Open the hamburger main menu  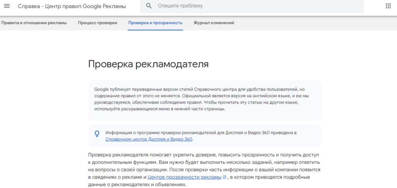pyautogui.click(x=7, y=6)
